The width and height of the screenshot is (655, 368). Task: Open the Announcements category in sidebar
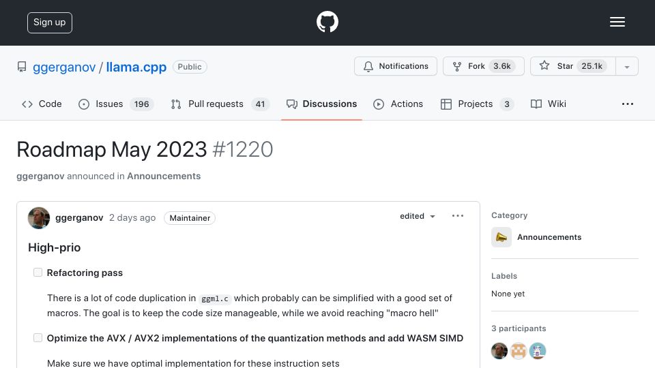coord(549,237)
